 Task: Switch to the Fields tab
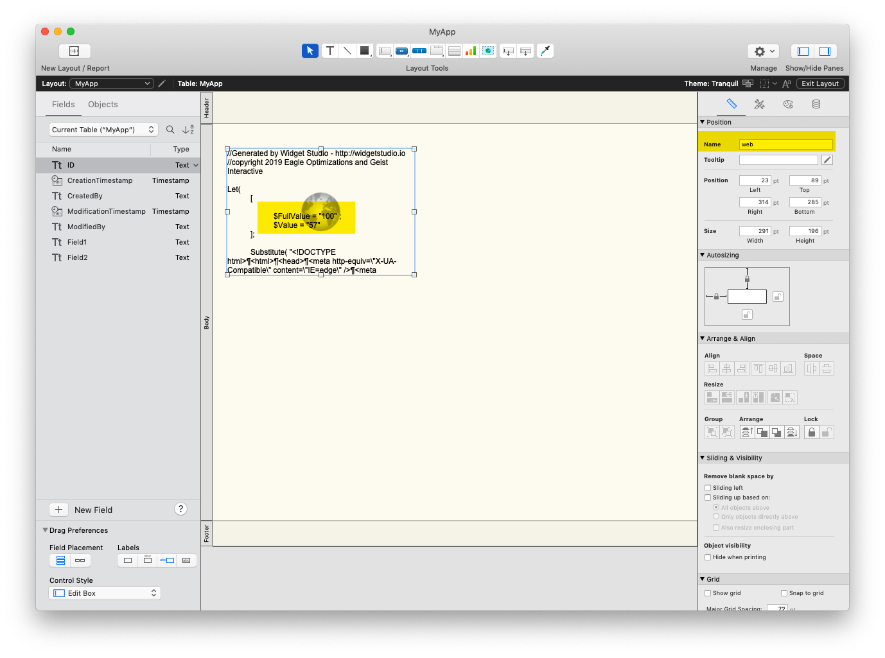pos(63,105)
